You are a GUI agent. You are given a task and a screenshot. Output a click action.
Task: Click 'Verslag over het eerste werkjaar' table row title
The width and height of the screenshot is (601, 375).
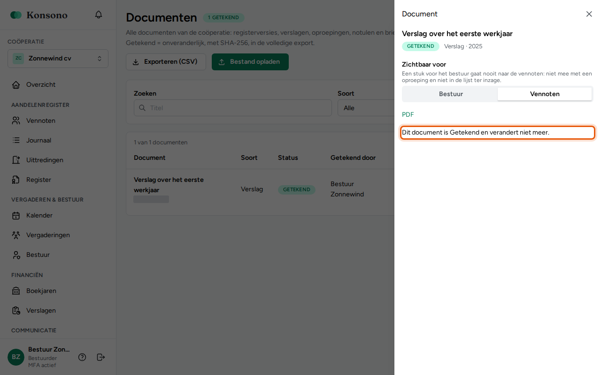pyautogui.click(x=169, y=185)
